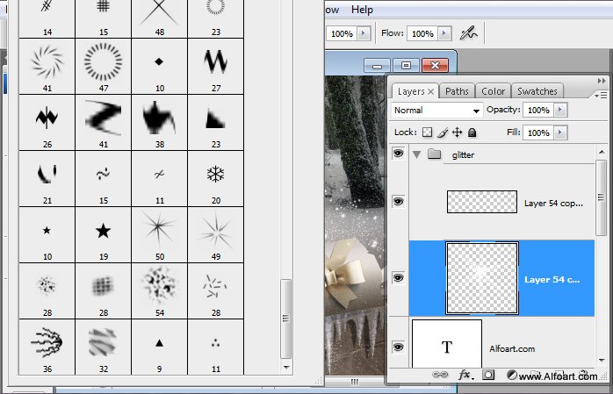Pick the starburst brush preset 50

[160, 235]
